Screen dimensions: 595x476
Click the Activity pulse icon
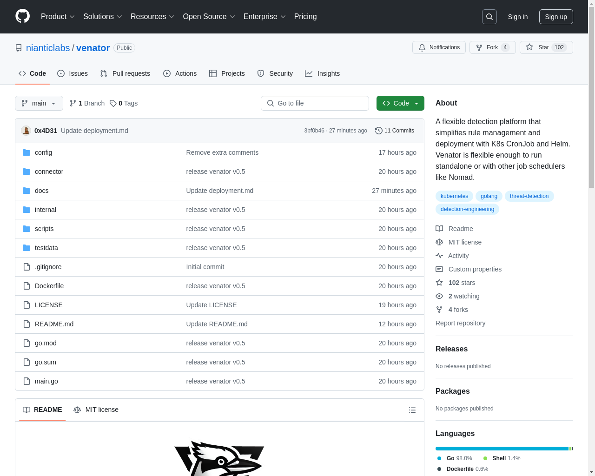[x=439, y=256]
